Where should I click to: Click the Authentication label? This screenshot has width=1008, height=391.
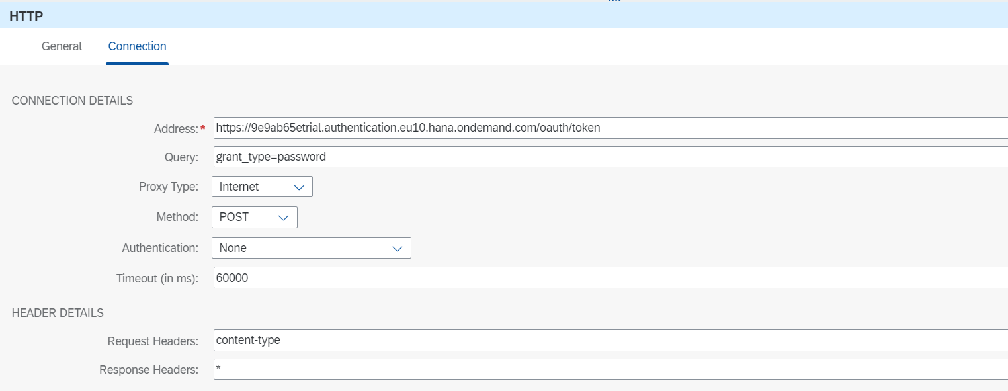coord(160,248)
